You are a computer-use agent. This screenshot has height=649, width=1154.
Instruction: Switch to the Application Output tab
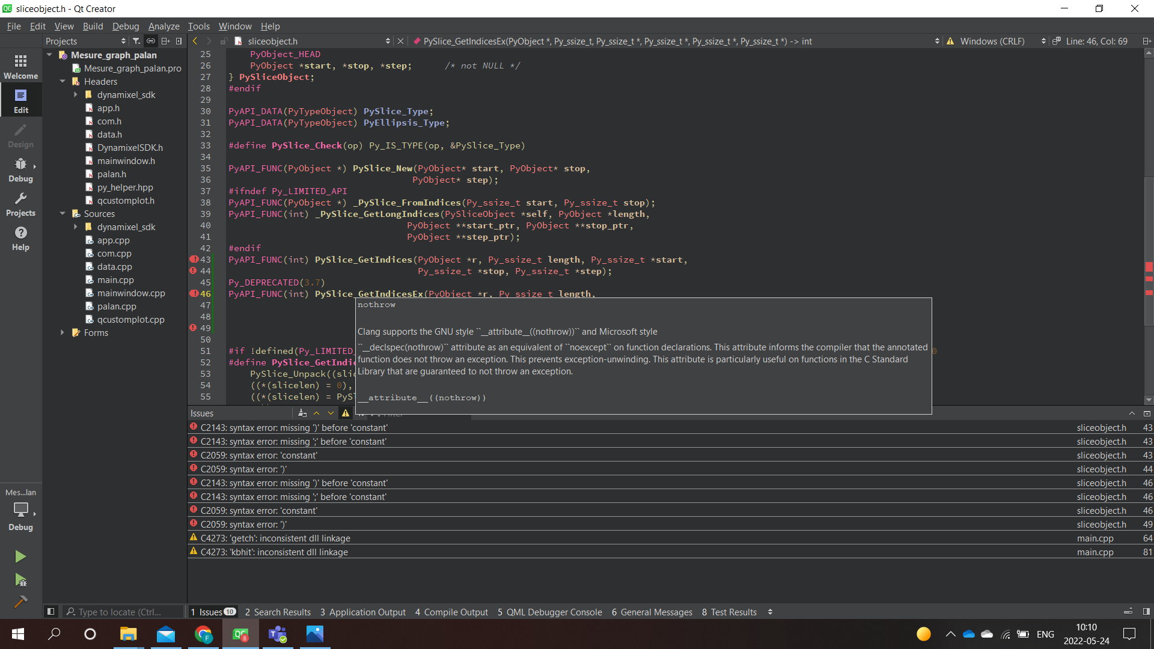point(362,612)
